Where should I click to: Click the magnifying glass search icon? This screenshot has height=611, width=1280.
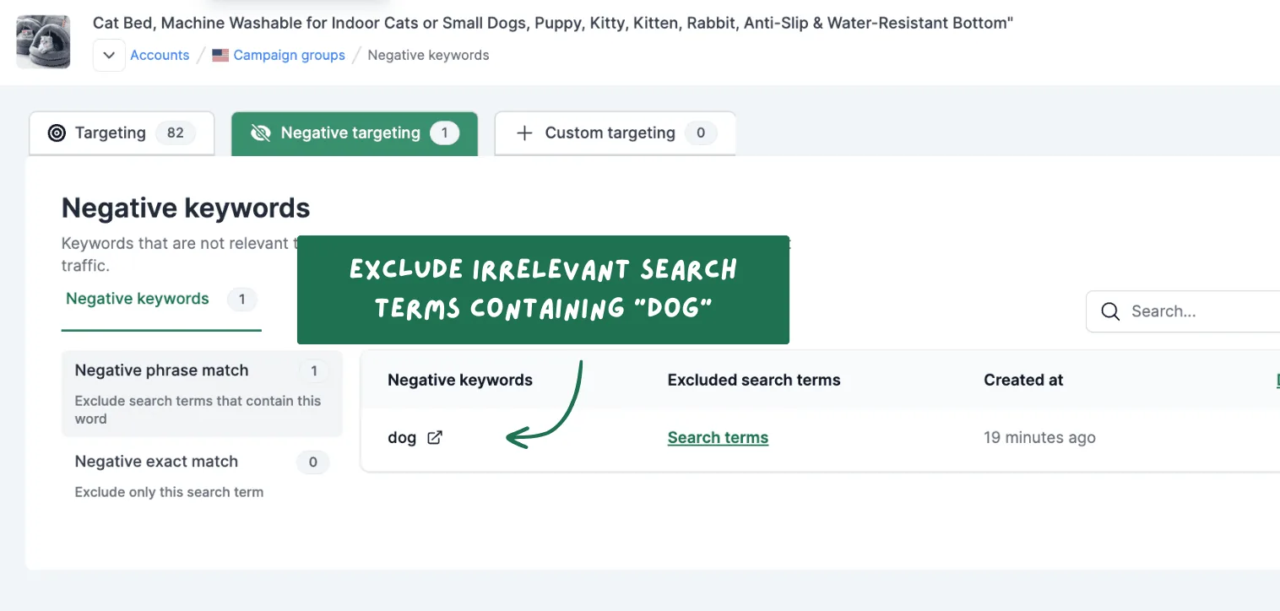click(1111, 311)
